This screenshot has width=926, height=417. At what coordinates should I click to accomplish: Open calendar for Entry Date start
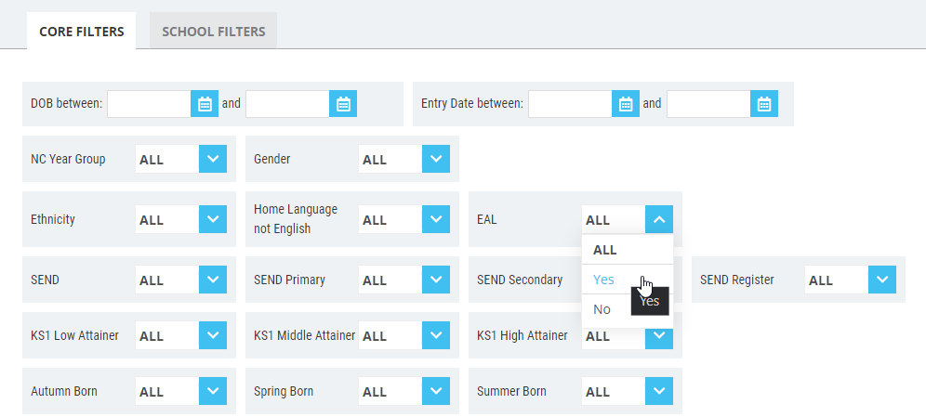click(x=626, y=104)
